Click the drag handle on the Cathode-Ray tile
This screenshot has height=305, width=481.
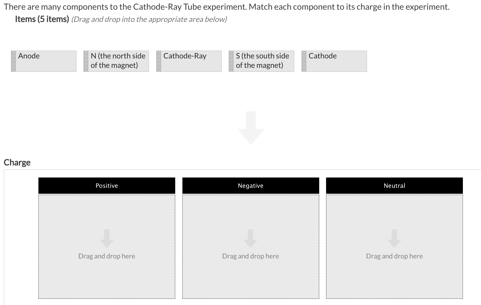click(159, 61)
